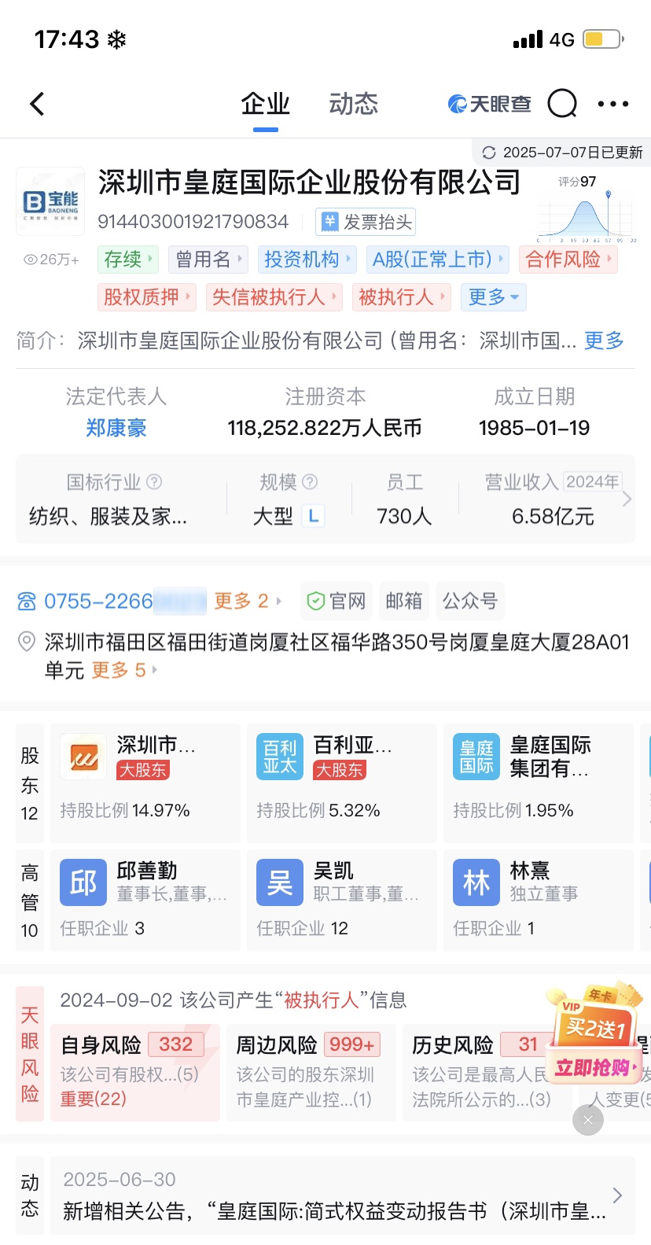Tap the location pin icon
The height and width of the screenshot is (1245, 651).
[27, 642]
